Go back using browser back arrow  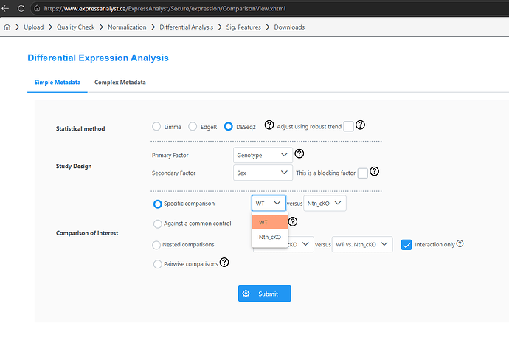5,8
